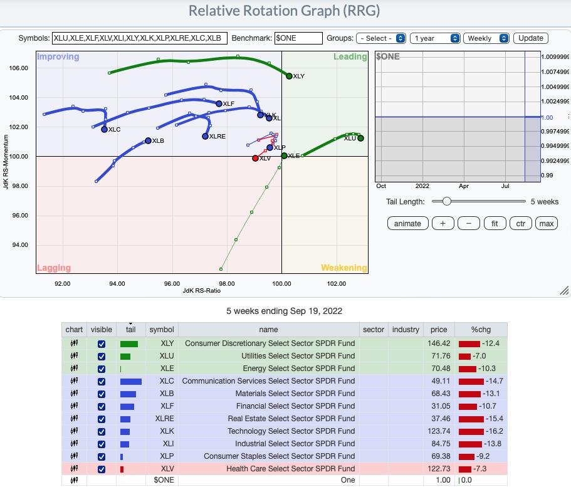
Task: Click the Tail Length slider handle
Action: [x=447, y=201]
